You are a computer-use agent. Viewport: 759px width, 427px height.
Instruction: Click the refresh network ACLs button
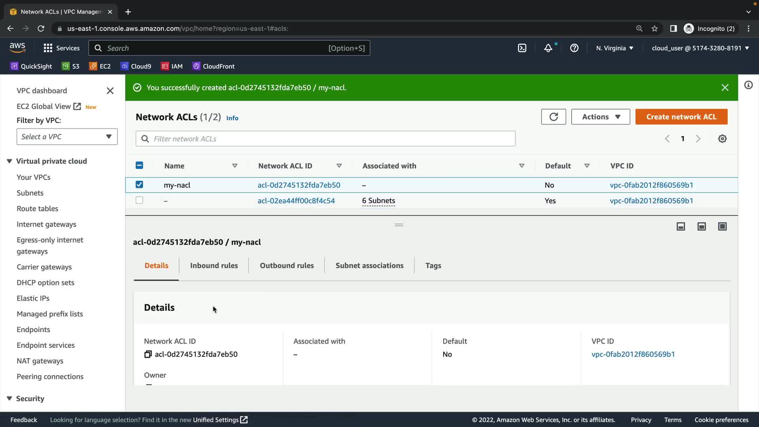click(x=553, y=117)
